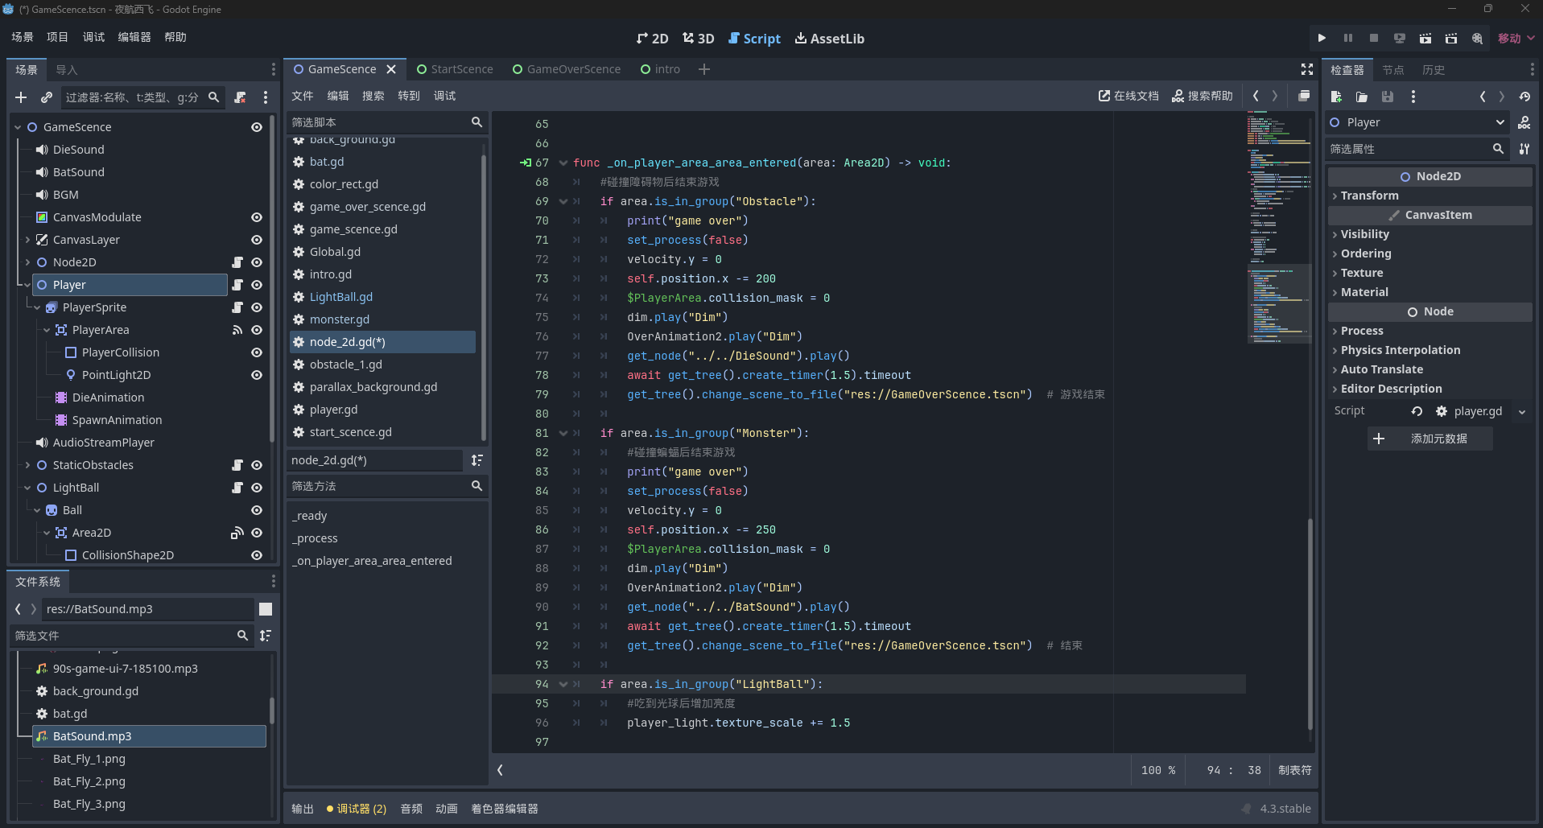1543x828 pixels.
Task: Click the script editor vertical scrollbar
Action: 1310,624
